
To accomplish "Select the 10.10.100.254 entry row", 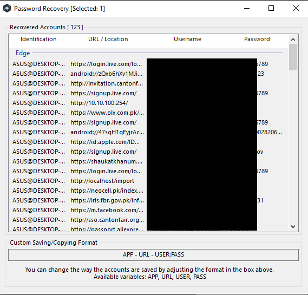I will click(148, 103).
